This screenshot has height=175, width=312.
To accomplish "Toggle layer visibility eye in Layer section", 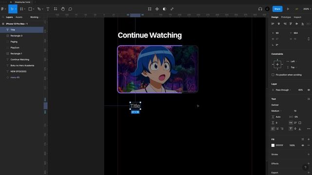I will (x=309, y=90).
